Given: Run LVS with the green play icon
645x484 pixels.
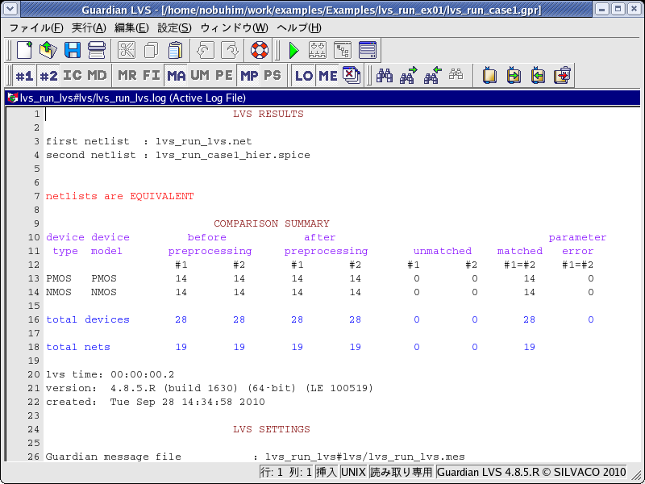Looking at the screenshot, I should 293,50.
